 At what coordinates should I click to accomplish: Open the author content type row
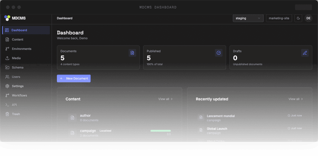tap(119, 118)
